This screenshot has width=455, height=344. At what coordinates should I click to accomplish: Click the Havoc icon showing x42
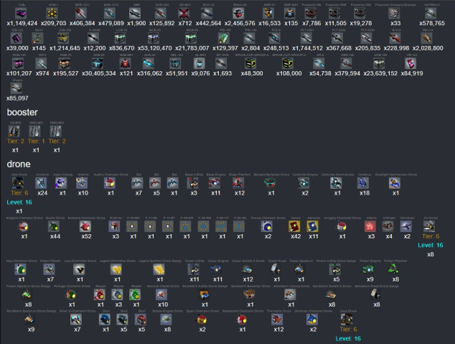point(295,226)
